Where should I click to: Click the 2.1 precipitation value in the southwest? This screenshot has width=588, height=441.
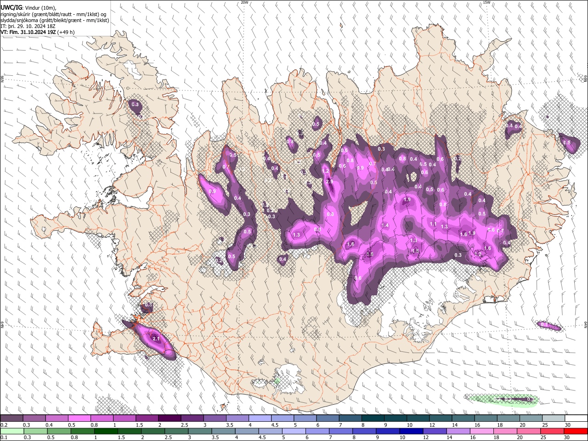[156, 339]
